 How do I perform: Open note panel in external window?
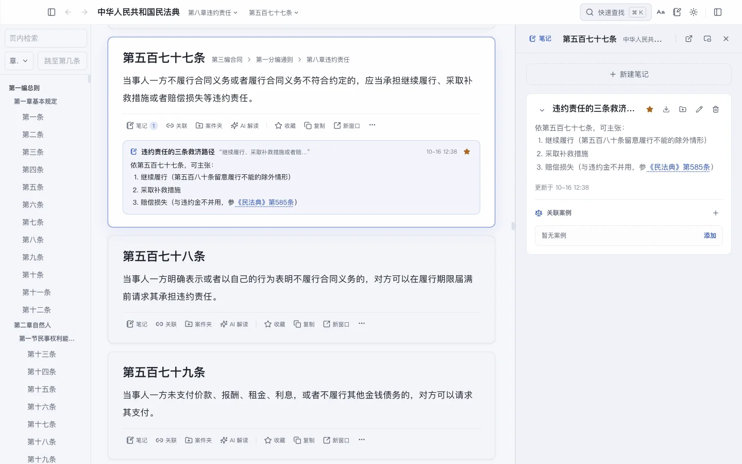click(689, 39)
